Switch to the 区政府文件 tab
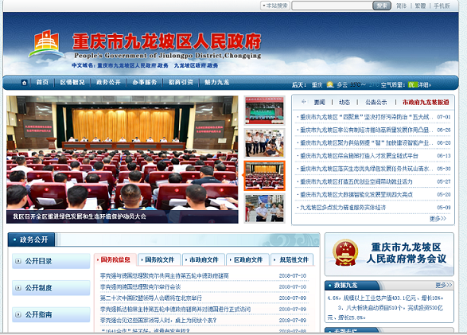Image resolution: width=467 pixels, height=335 pixels. [247, 259]
